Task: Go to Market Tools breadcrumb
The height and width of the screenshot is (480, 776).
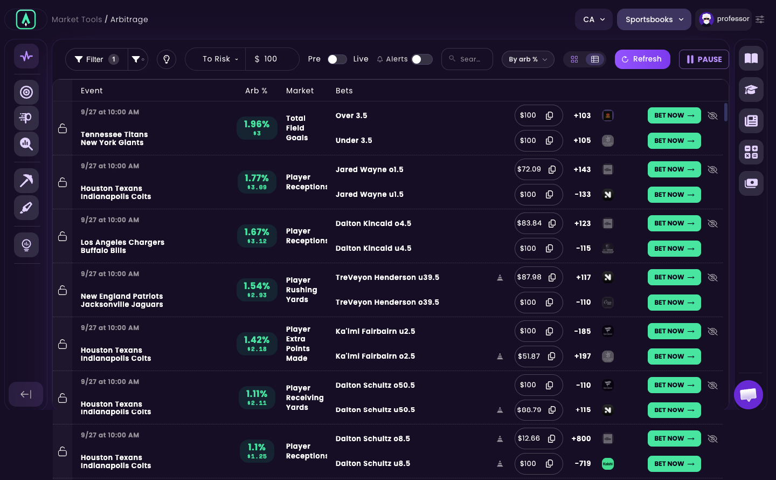Action: 77,19
